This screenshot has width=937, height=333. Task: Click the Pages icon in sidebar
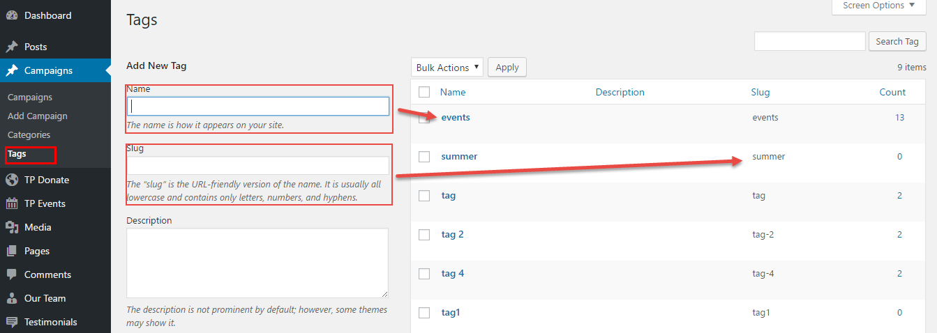[x=12, y=251]
